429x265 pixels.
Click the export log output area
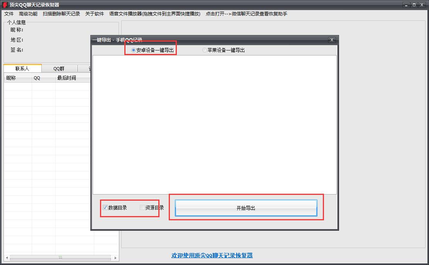[x=215, y=125]
